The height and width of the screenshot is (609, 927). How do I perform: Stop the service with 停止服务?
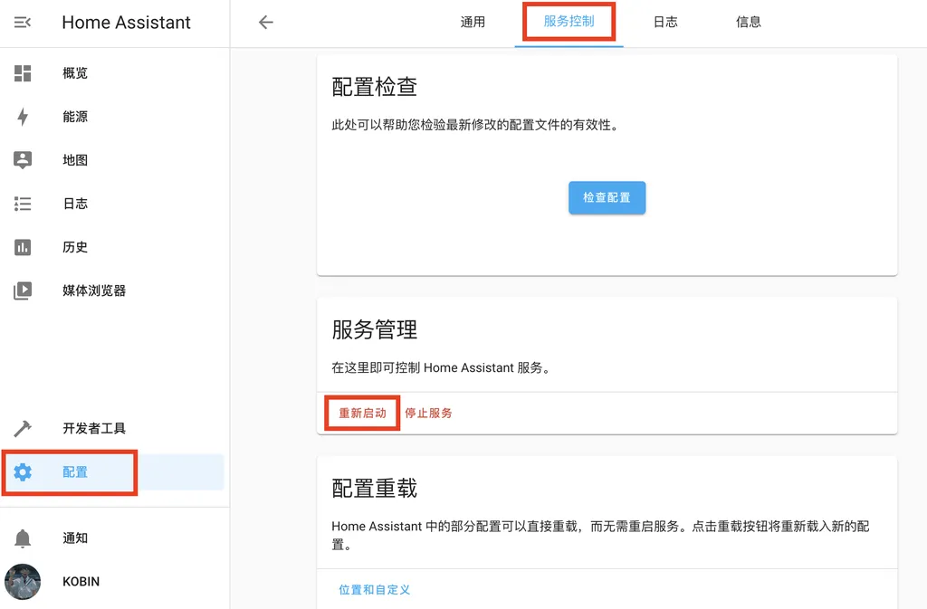coord(426,413)
